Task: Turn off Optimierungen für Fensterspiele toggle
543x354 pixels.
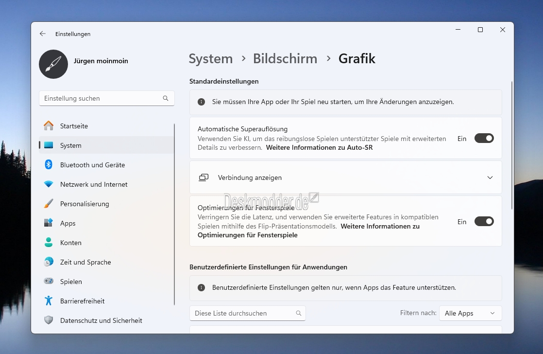Action: tap(484, 222)
